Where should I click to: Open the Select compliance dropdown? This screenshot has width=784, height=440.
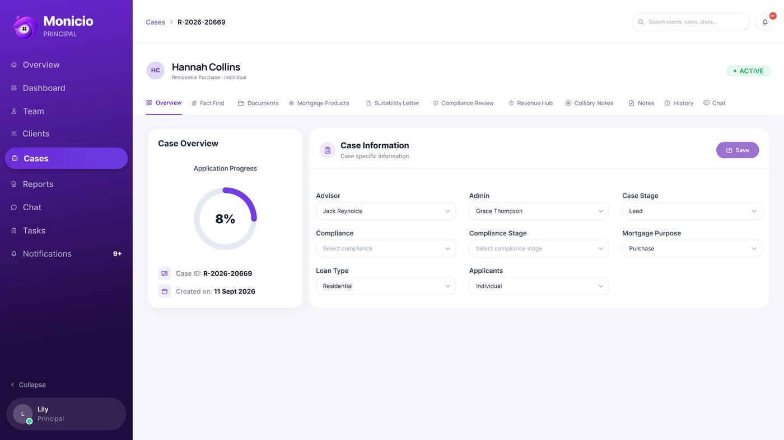click(x=386, y=248)
